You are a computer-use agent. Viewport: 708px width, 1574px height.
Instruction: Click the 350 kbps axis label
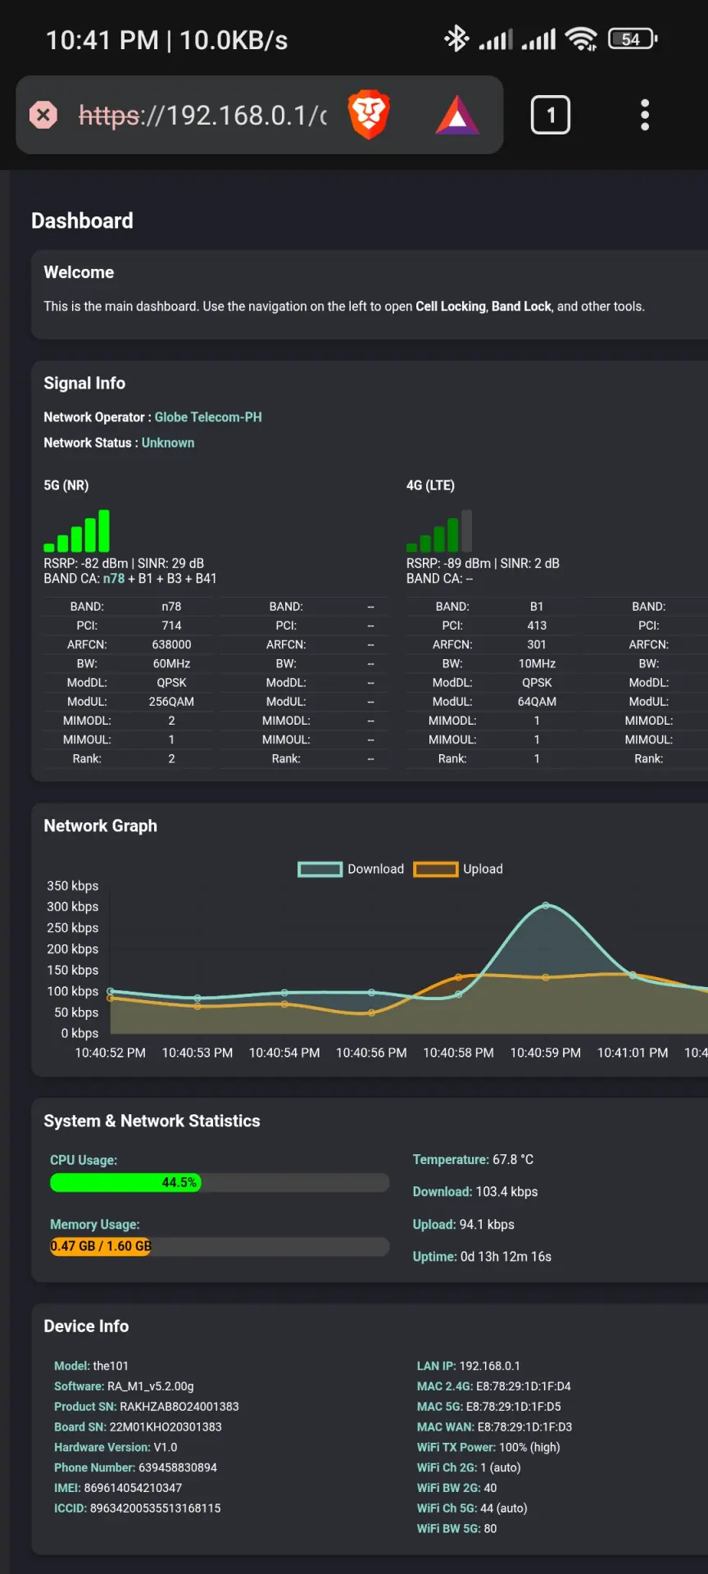(x=73, y=886)
